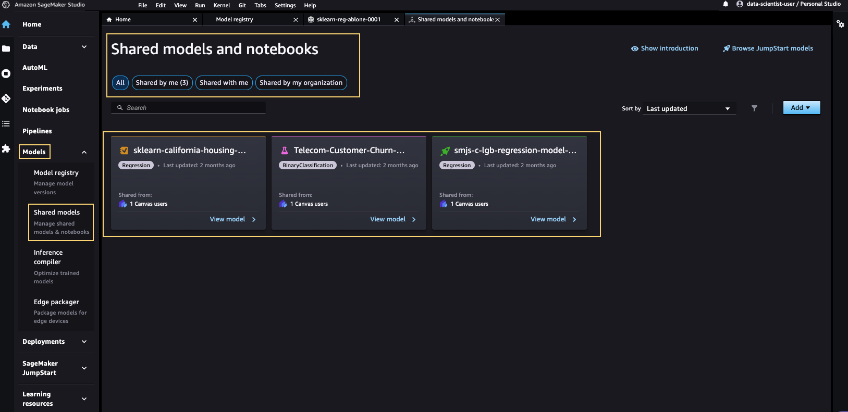Screen dimensions: 848x412
Task: Click the user profile avatar icon
Action: (740, 4)
